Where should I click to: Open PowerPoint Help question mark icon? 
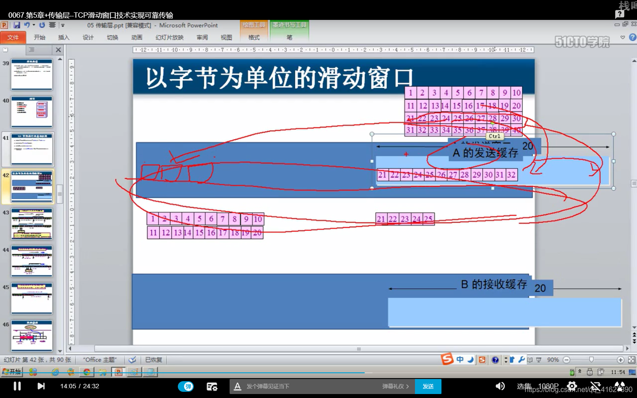click(x=633, y=38)
